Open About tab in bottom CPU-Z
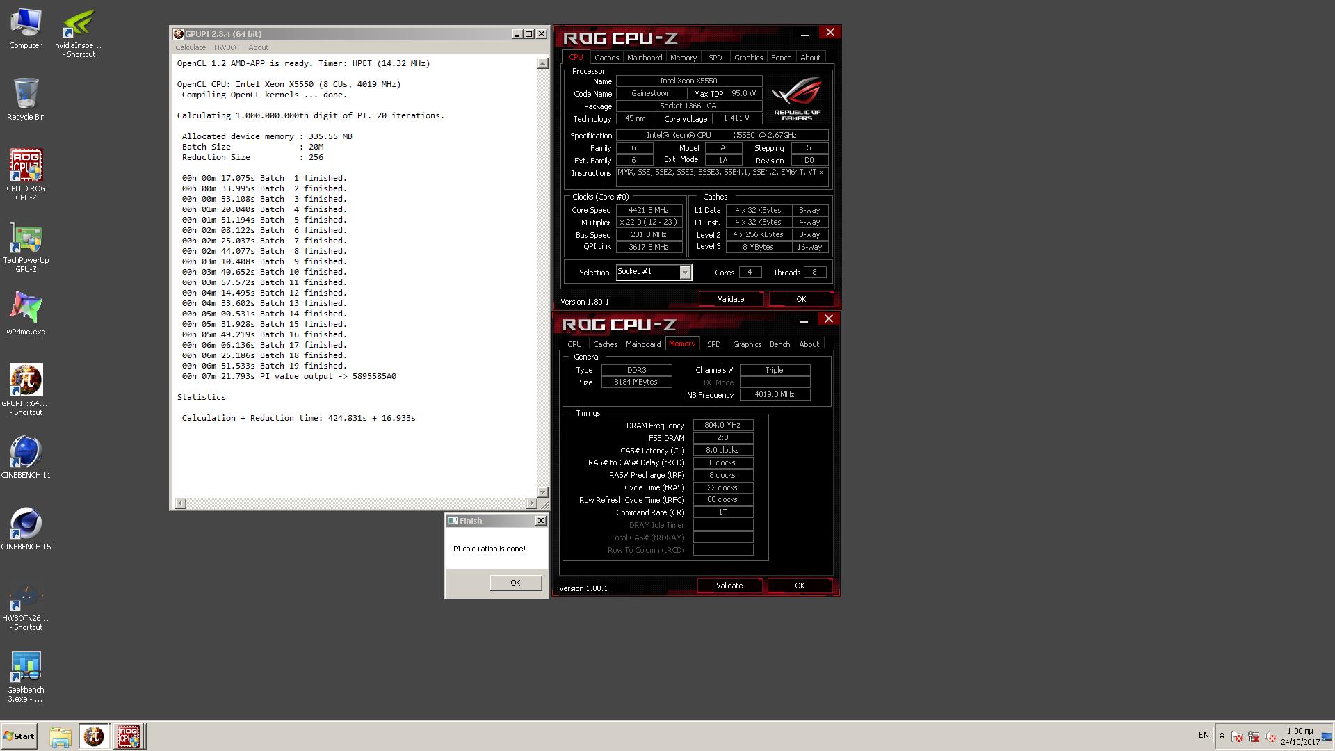The height and width of the screenshot is (751, 1335). tap(809, 344)
